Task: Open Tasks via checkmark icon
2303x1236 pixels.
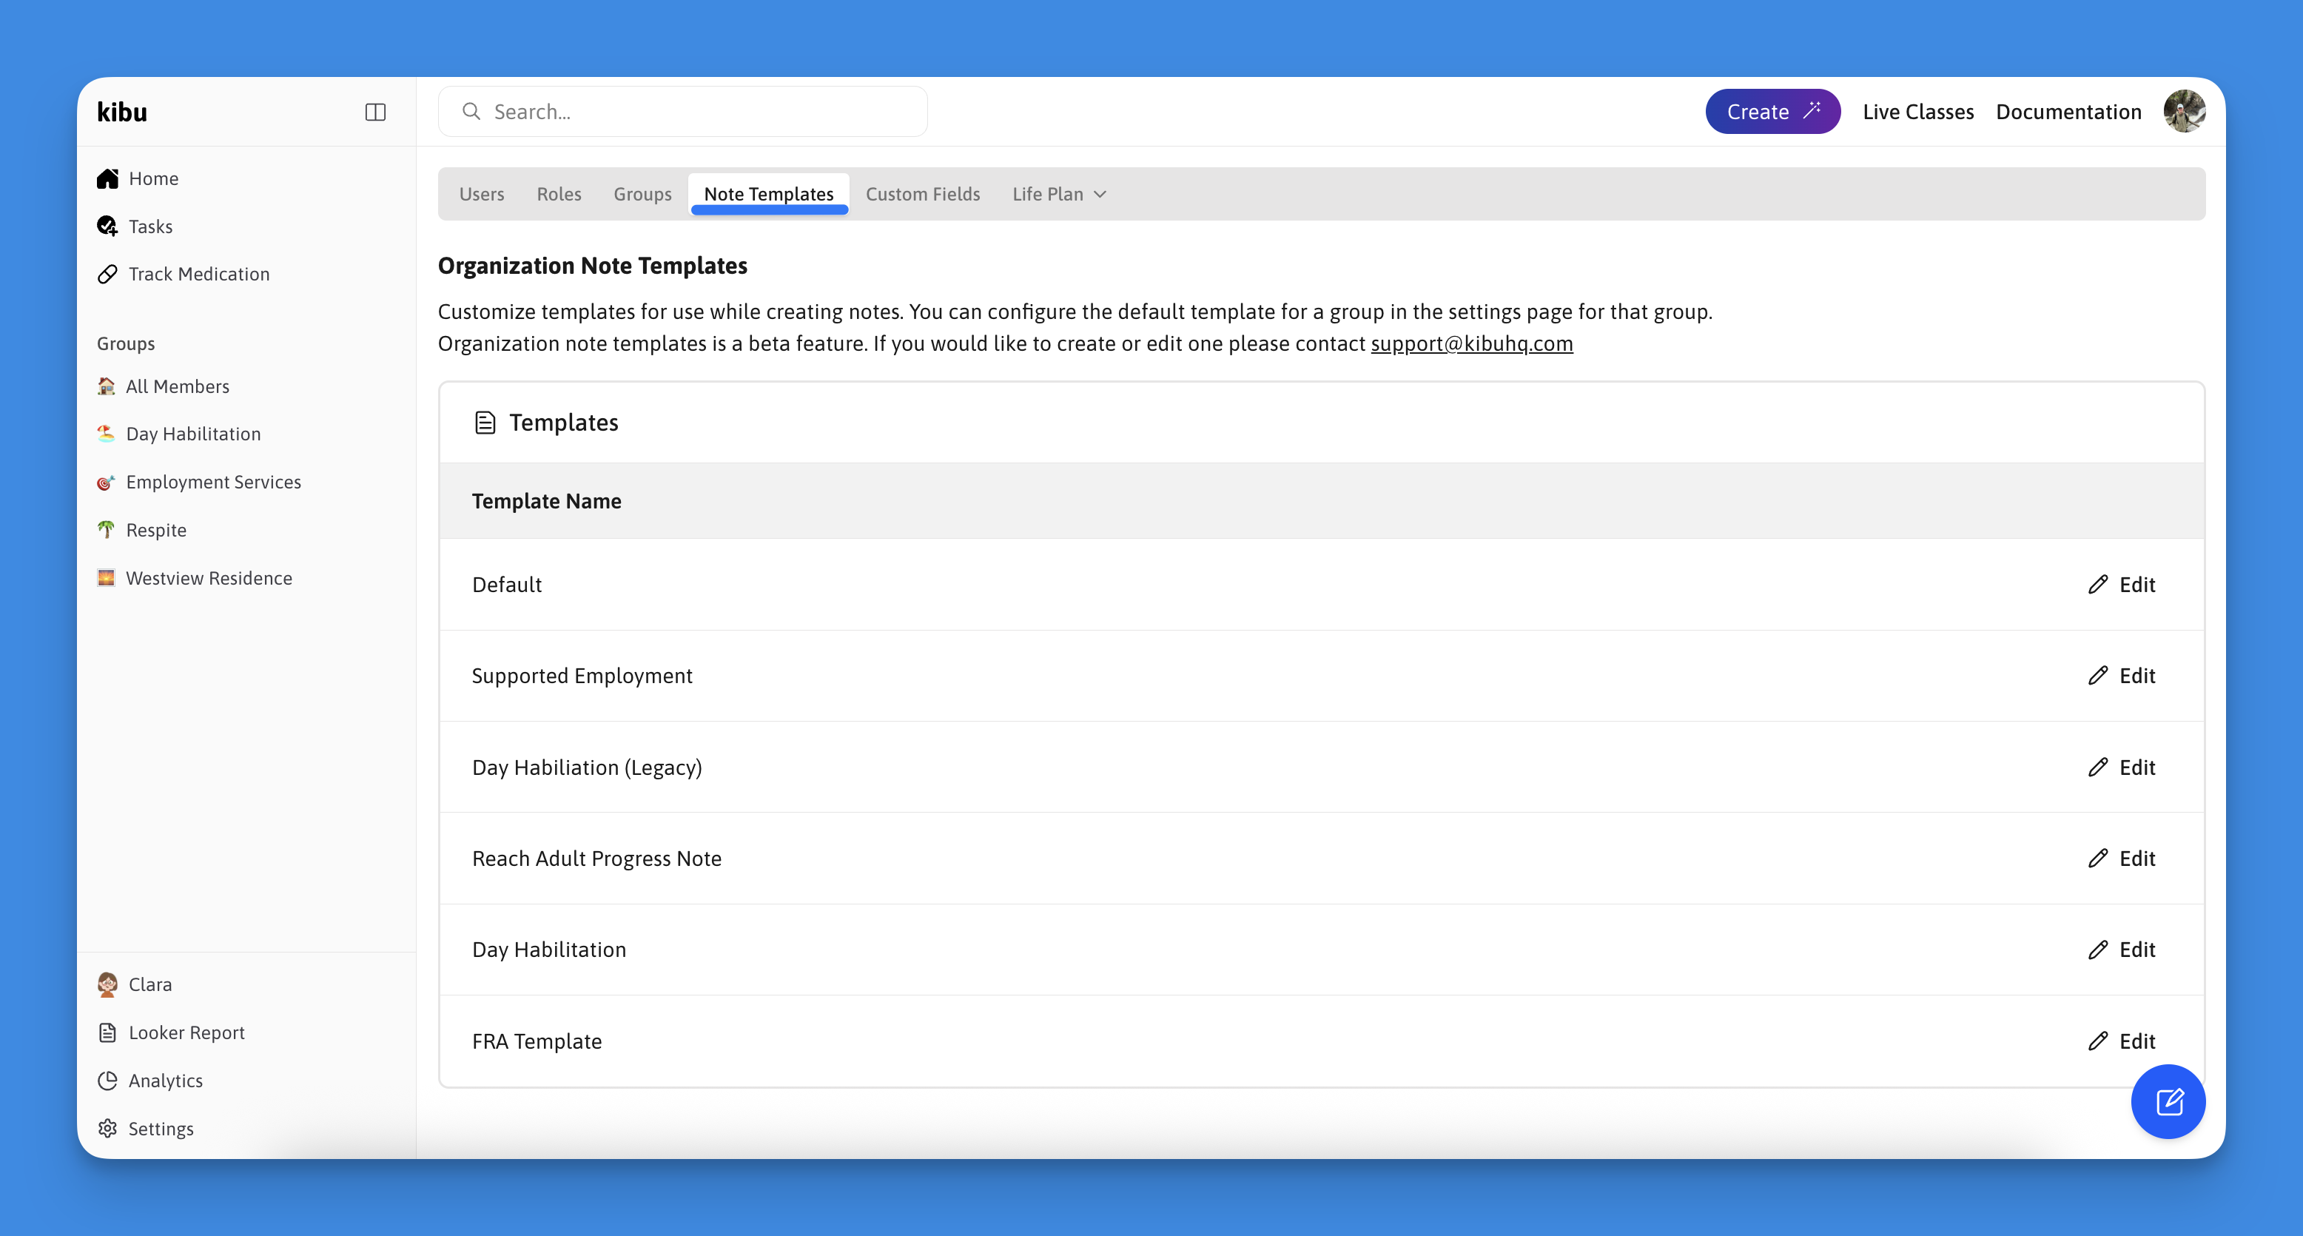Action: (x=107, y=226)
